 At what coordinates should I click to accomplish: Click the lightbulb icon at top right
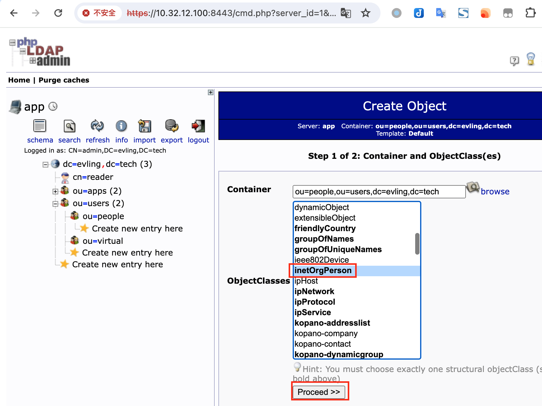point(531,59)
